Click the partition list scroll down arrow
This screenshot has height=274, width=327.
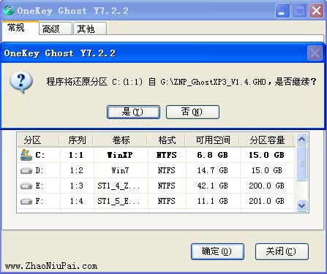302,206
